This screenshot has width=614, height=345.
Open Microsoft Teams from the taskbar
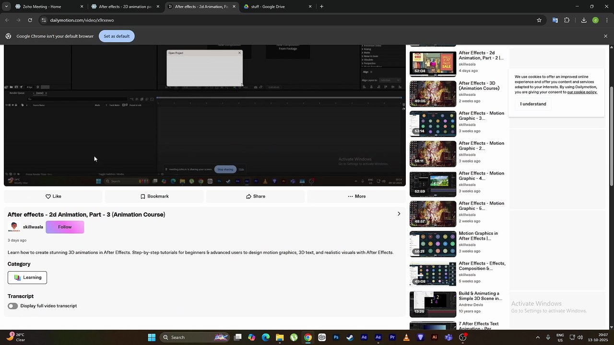click(x=449, y=337)
